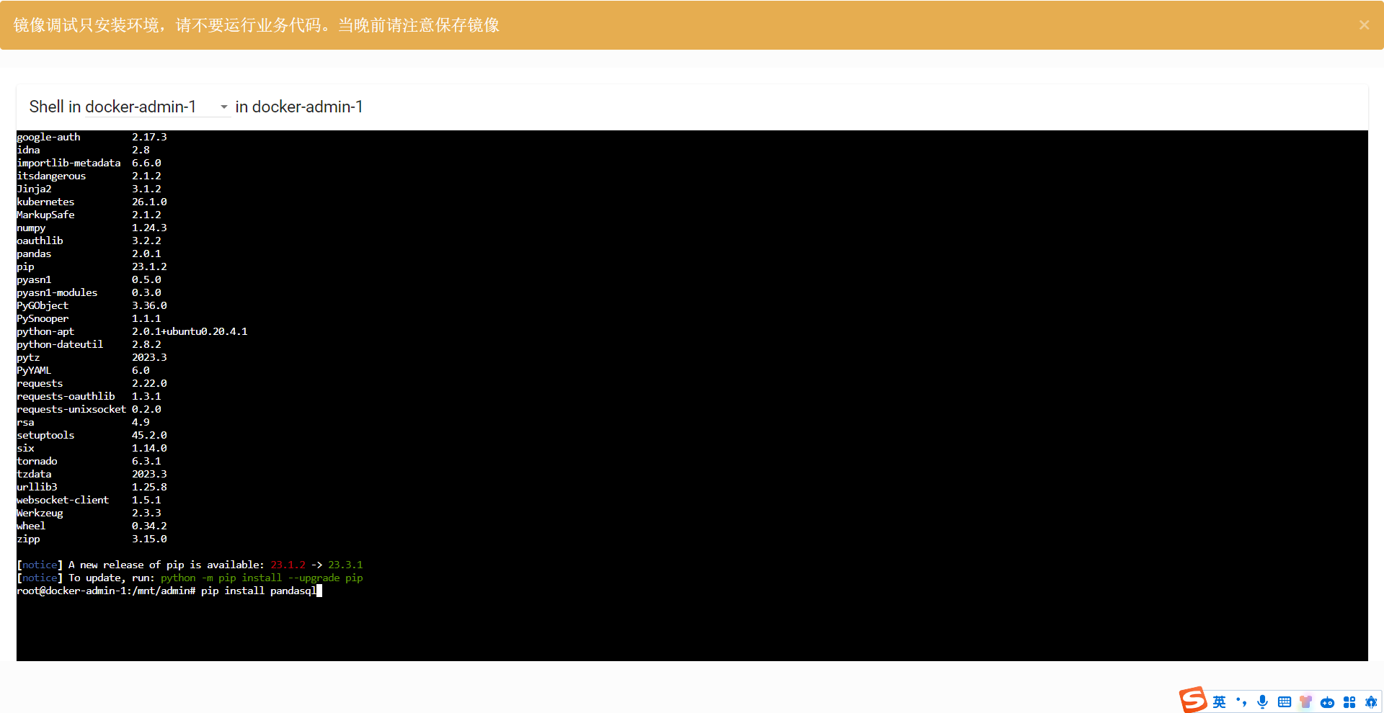Start voice input with microphone icon
Screen dimensions: 1384x713
click(x=1262, y=702)
